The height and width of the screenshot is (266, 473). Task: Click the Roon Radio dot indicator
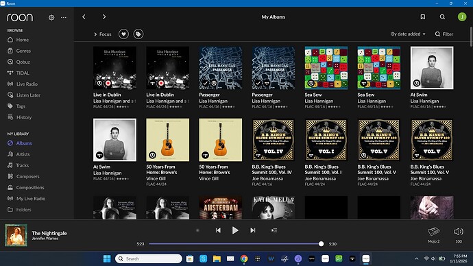point(197,230)
